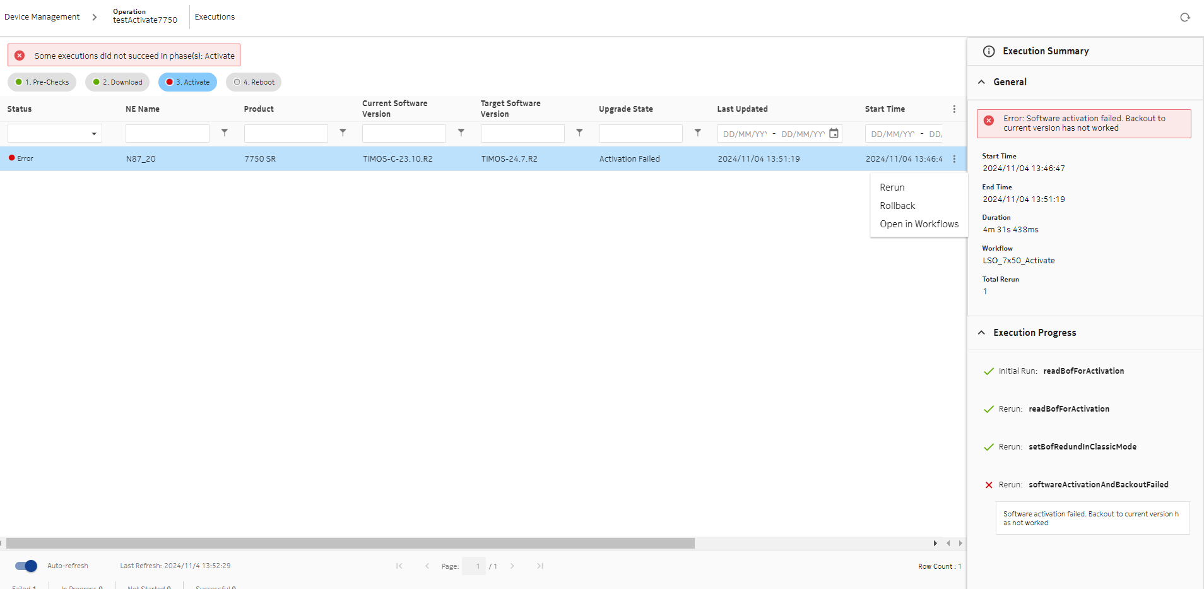
Task: Click the Upgrade State filter icon
Action: (x=697, y=133)
